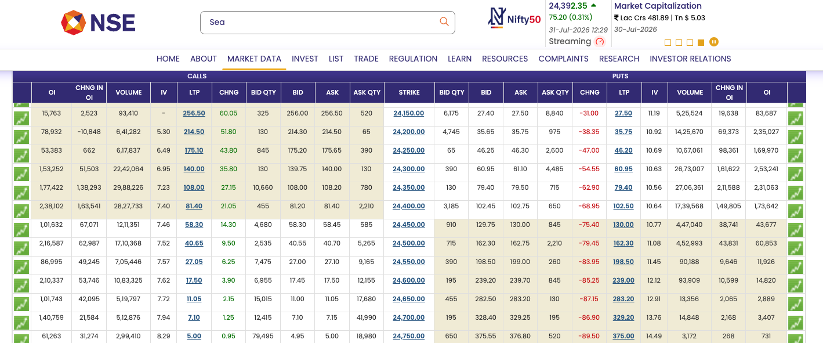Screen dimensions: 823x343
Task: Pause the ticker carousel
Action: (714, 42)
